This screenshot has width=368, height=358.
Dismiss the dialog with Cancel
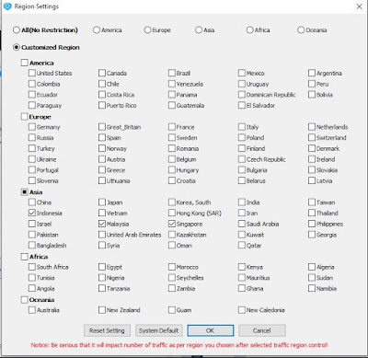tap(262, 330)
